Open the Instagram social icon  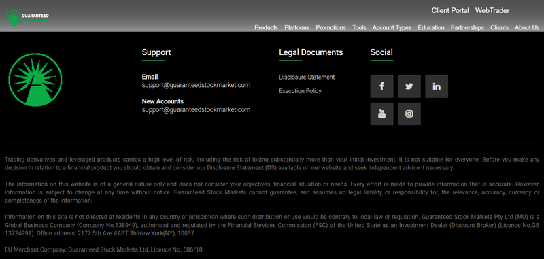coord(409,114)
